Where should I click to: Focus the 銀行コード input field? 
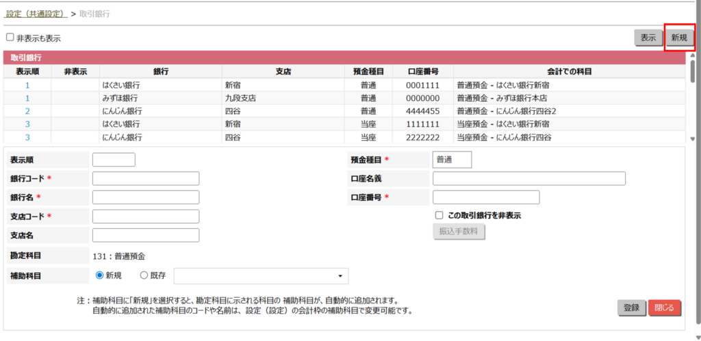145,178
